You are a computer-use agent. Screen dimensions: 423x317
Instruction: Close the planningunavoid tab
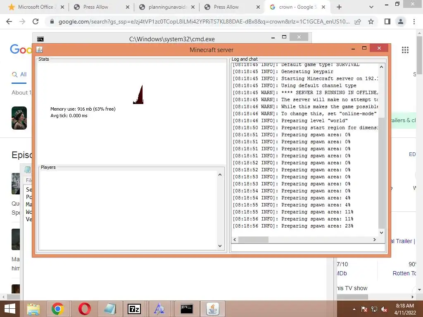pyautogui.click(x=193, y=7)
